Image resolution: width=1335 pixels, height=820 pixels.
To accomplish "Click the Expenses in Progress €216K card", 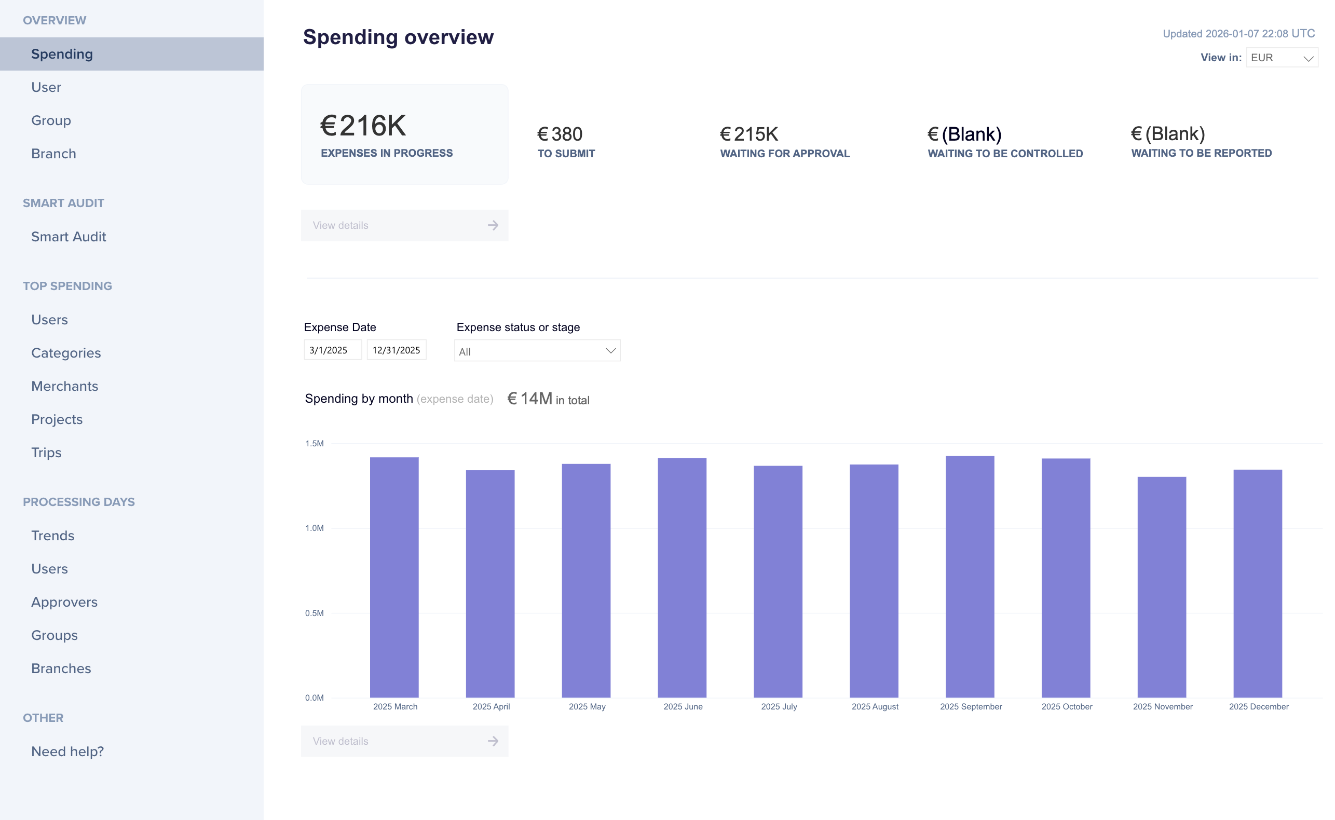I will tap(404, 134).
